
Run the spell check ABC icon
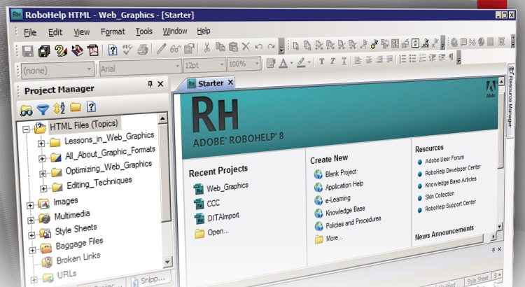pyautogui.click(x=127, y=49)
